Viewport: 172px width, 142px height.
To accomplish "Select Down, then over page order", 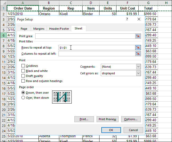I will pyautogui.click(x=23, y=93).
